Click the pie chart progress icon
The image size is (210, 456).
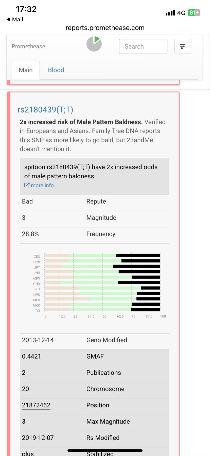(94, 44)
